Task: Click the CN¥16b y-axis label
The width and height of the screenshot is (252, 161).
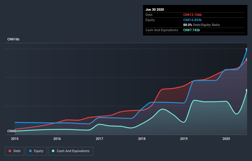Action: (13, 39)
